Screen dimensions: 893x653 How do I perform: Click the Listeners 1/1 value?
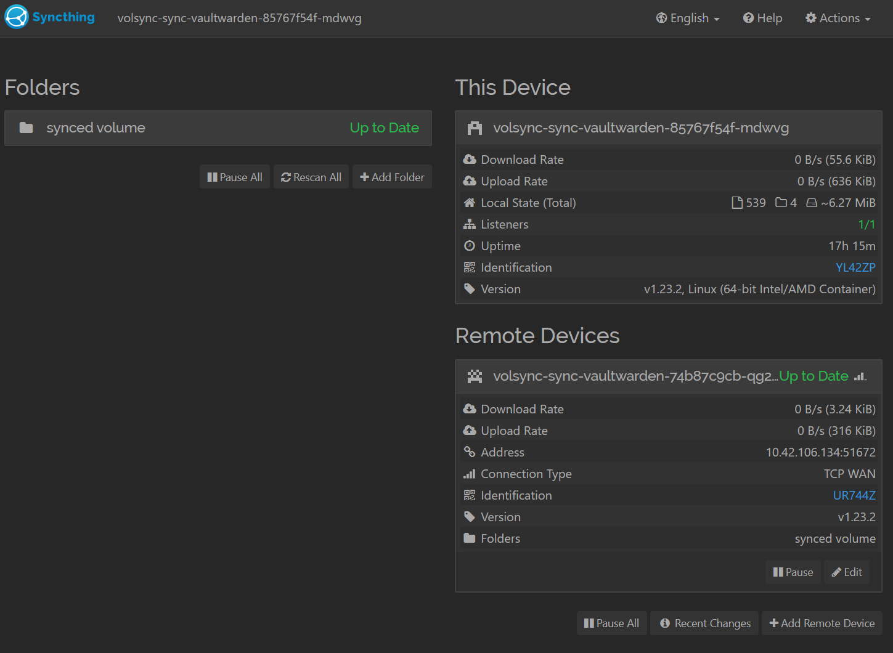[866, 224]
